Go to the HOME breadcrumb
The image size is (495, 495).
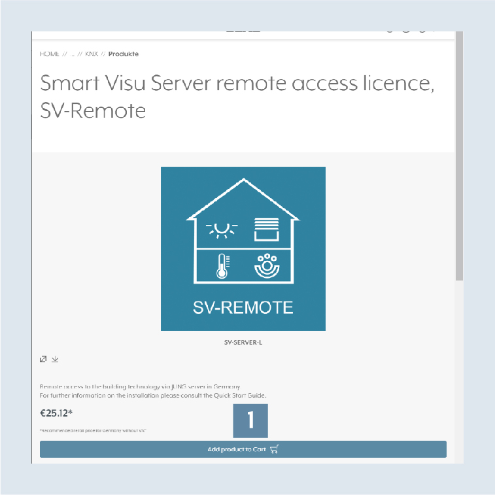click(x=50, y=54)
